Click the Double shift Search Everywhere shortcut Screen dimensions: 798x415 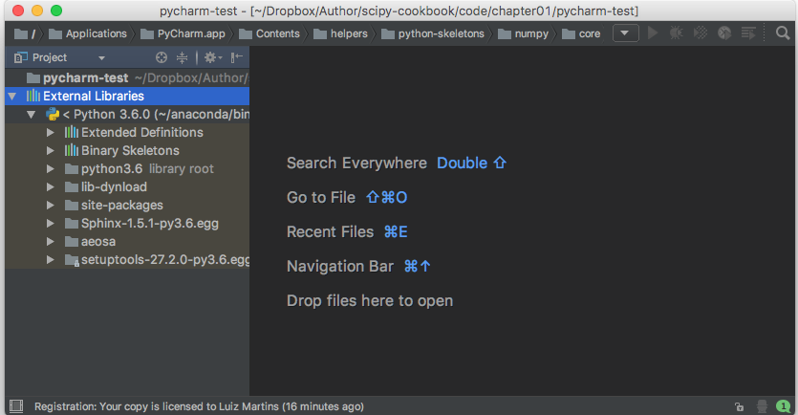pos(471,163)
